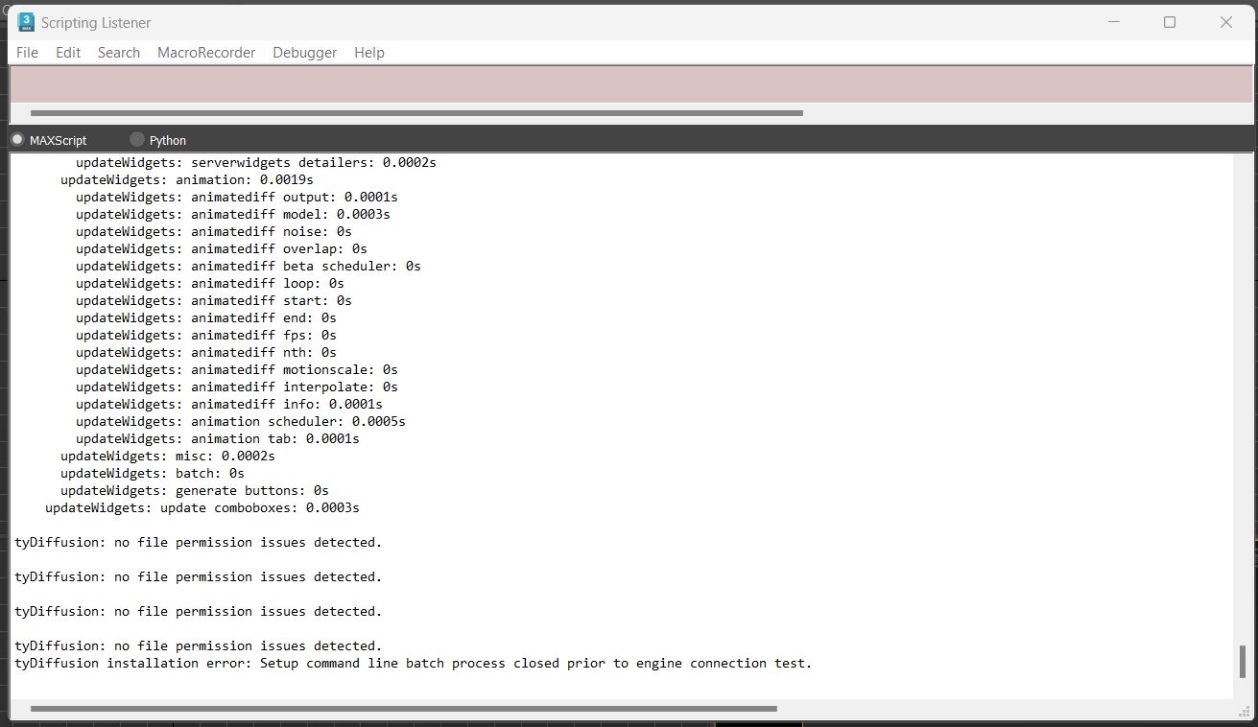Viewport: 1258px width, 727px height.
Task: Open the Debugger menu
Action: click(305, 53)
